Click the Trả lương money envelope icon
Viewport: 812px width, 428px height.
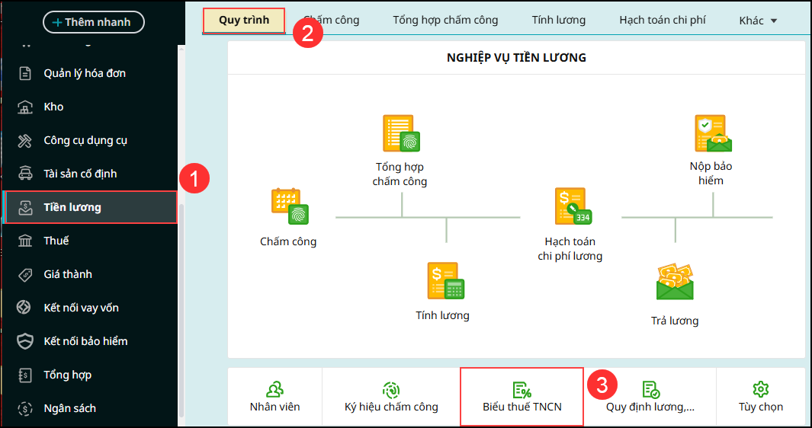click(675, 282)
